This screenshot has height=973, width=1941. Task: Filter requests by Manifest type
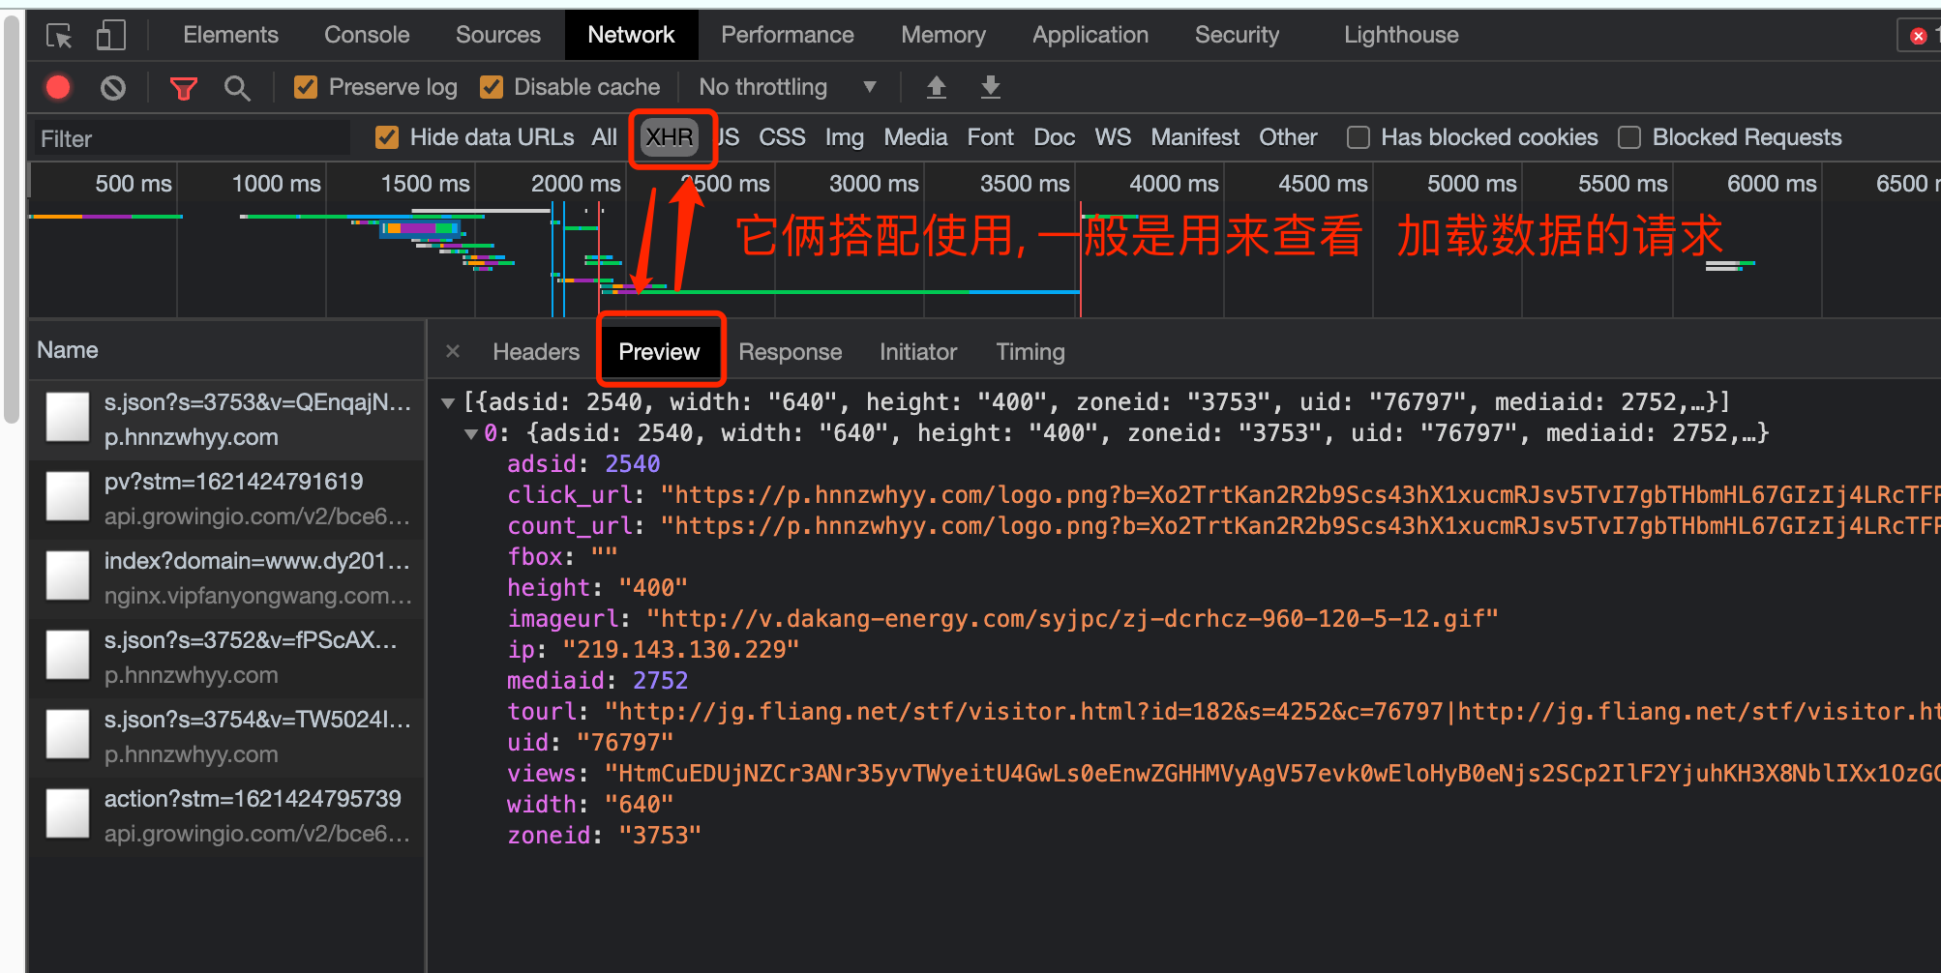coord(1195,137)
